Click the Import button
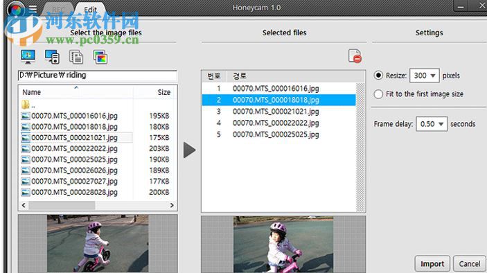The width and height of the screenshot is (487, 273). point(432,264)
